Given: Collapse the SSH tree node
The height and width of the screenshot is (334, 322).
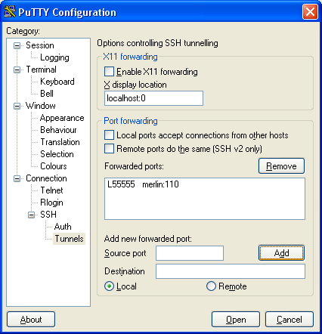Looking at the screenshot, I should (x=31, y=215).
